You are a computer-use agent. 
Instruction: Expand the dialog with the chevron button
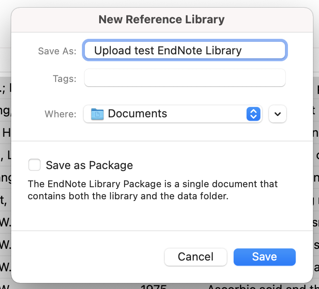coord(278,114)
